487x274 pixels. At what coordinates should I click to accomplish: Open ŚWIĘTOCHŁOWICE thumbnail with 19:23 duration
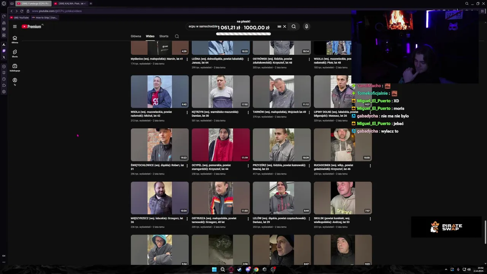pos(160,145)
